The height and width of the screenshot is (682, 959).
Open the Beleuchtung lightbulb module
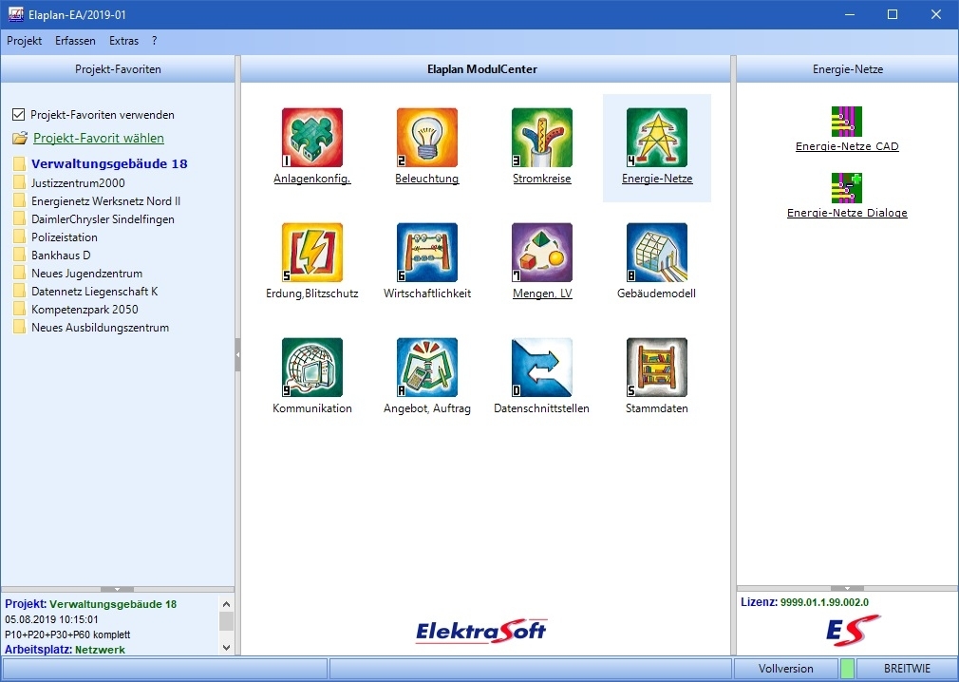tap(427, 138)
